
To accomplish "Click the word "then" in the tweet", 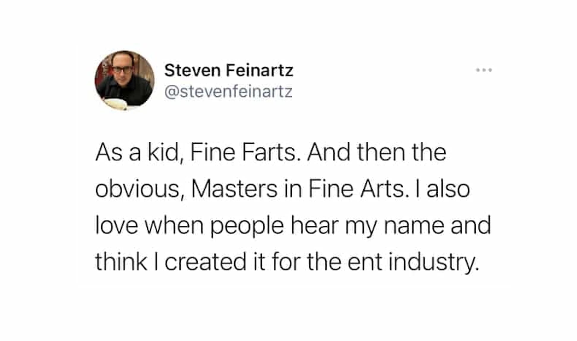I will (x=381, y=153).
